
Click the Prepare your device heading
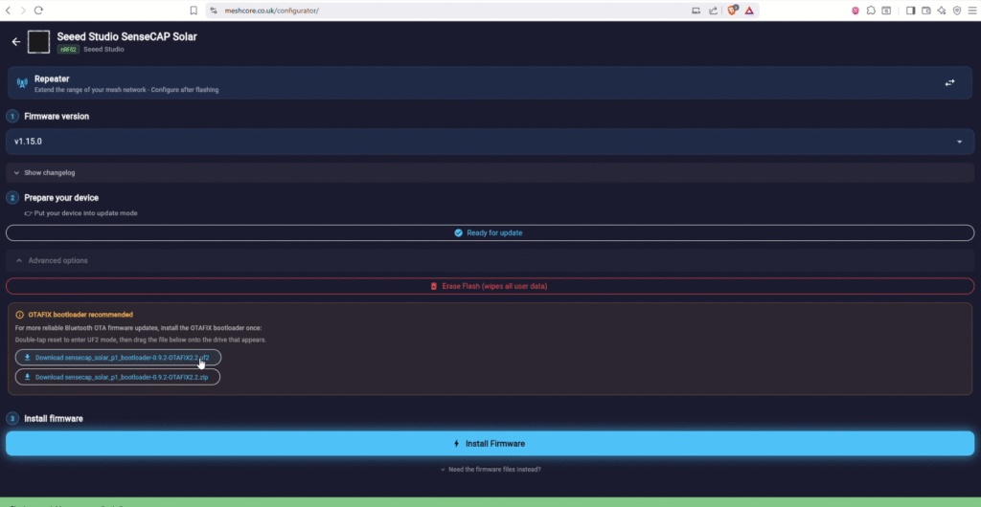pos(61,198)
